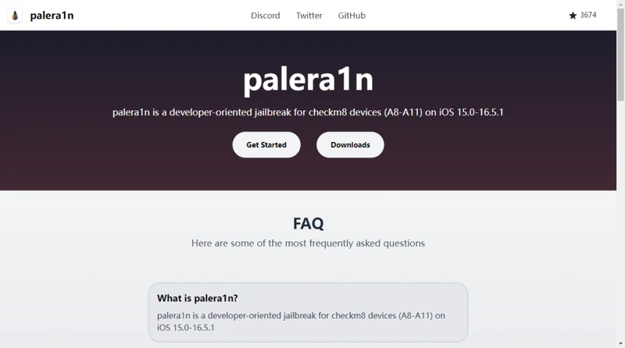Click the palera1n brand name in the header
This screenshot has height=348, width=625.
(52, 16)
